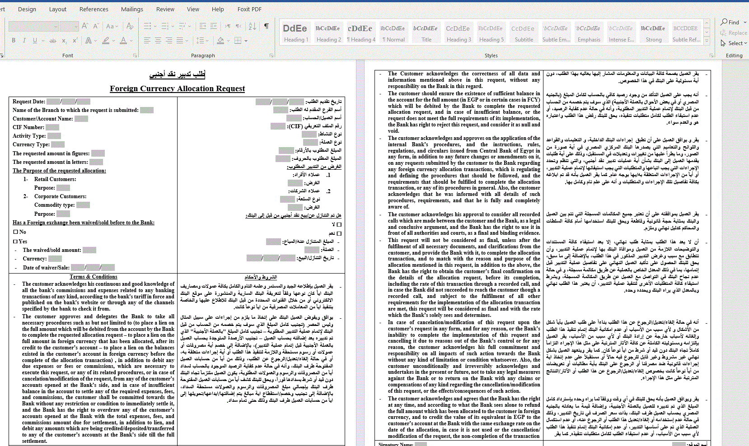Apply Italic formatting
Image resolution: width=749 pixels, height=446 pixels.
click(24, 41)
